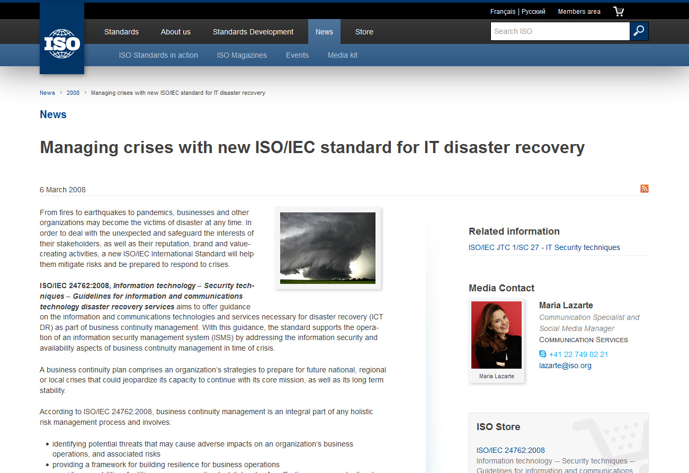The height and width of the screenshot is (473, 689).
Task: Click the Media Contact heading
Action: tap(502, 288)
